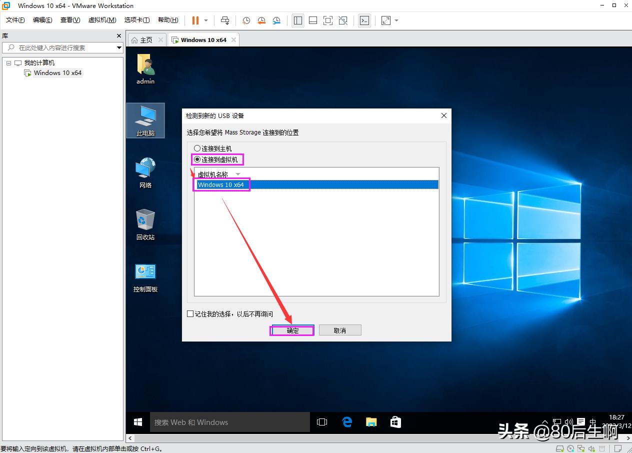
Task: Revert to the previous snapshot icon
Action: pyautogui.click(x=261, y=20)
